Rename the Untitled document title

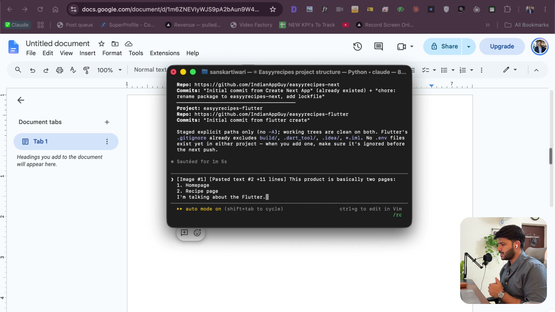pos(58,44)
